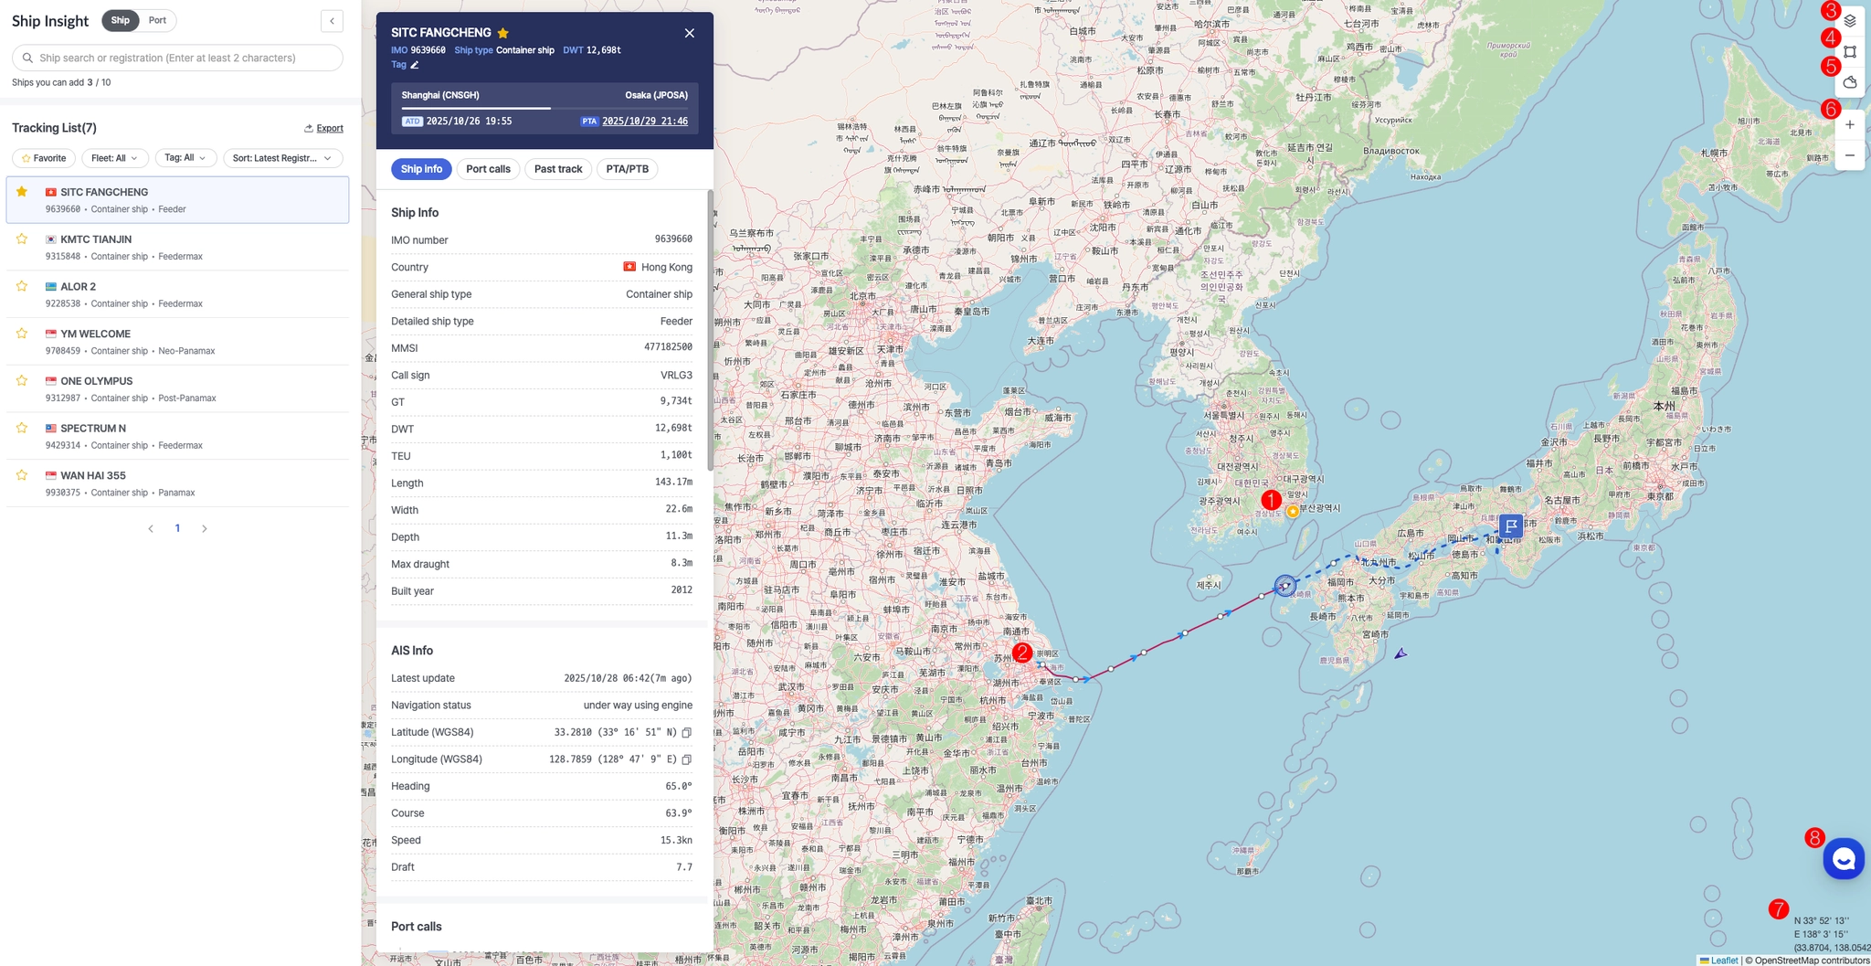Zoom in on the map
Image resolution: width=1871 pixels, height=966 pixels.
tap(1850, 124)
